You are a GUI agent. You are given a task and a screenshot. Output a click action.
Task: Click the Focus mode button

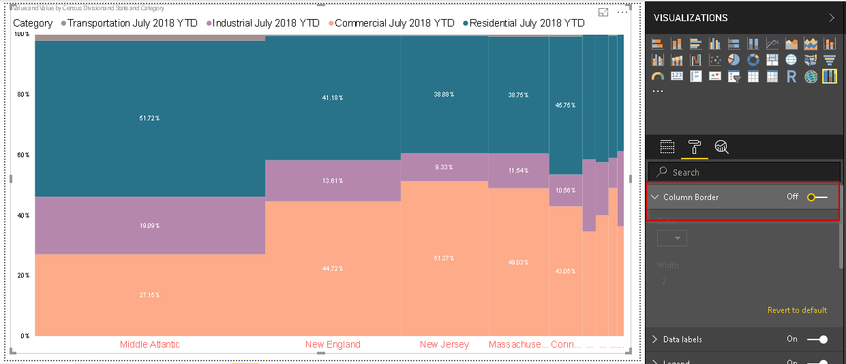(x=603, y=12)
